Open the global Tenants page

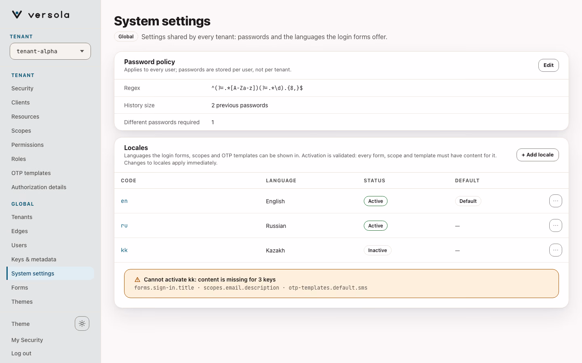[22, 217]
